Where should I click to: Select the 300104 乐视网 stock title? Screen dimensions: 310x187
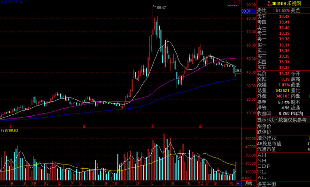click(286, 3)
